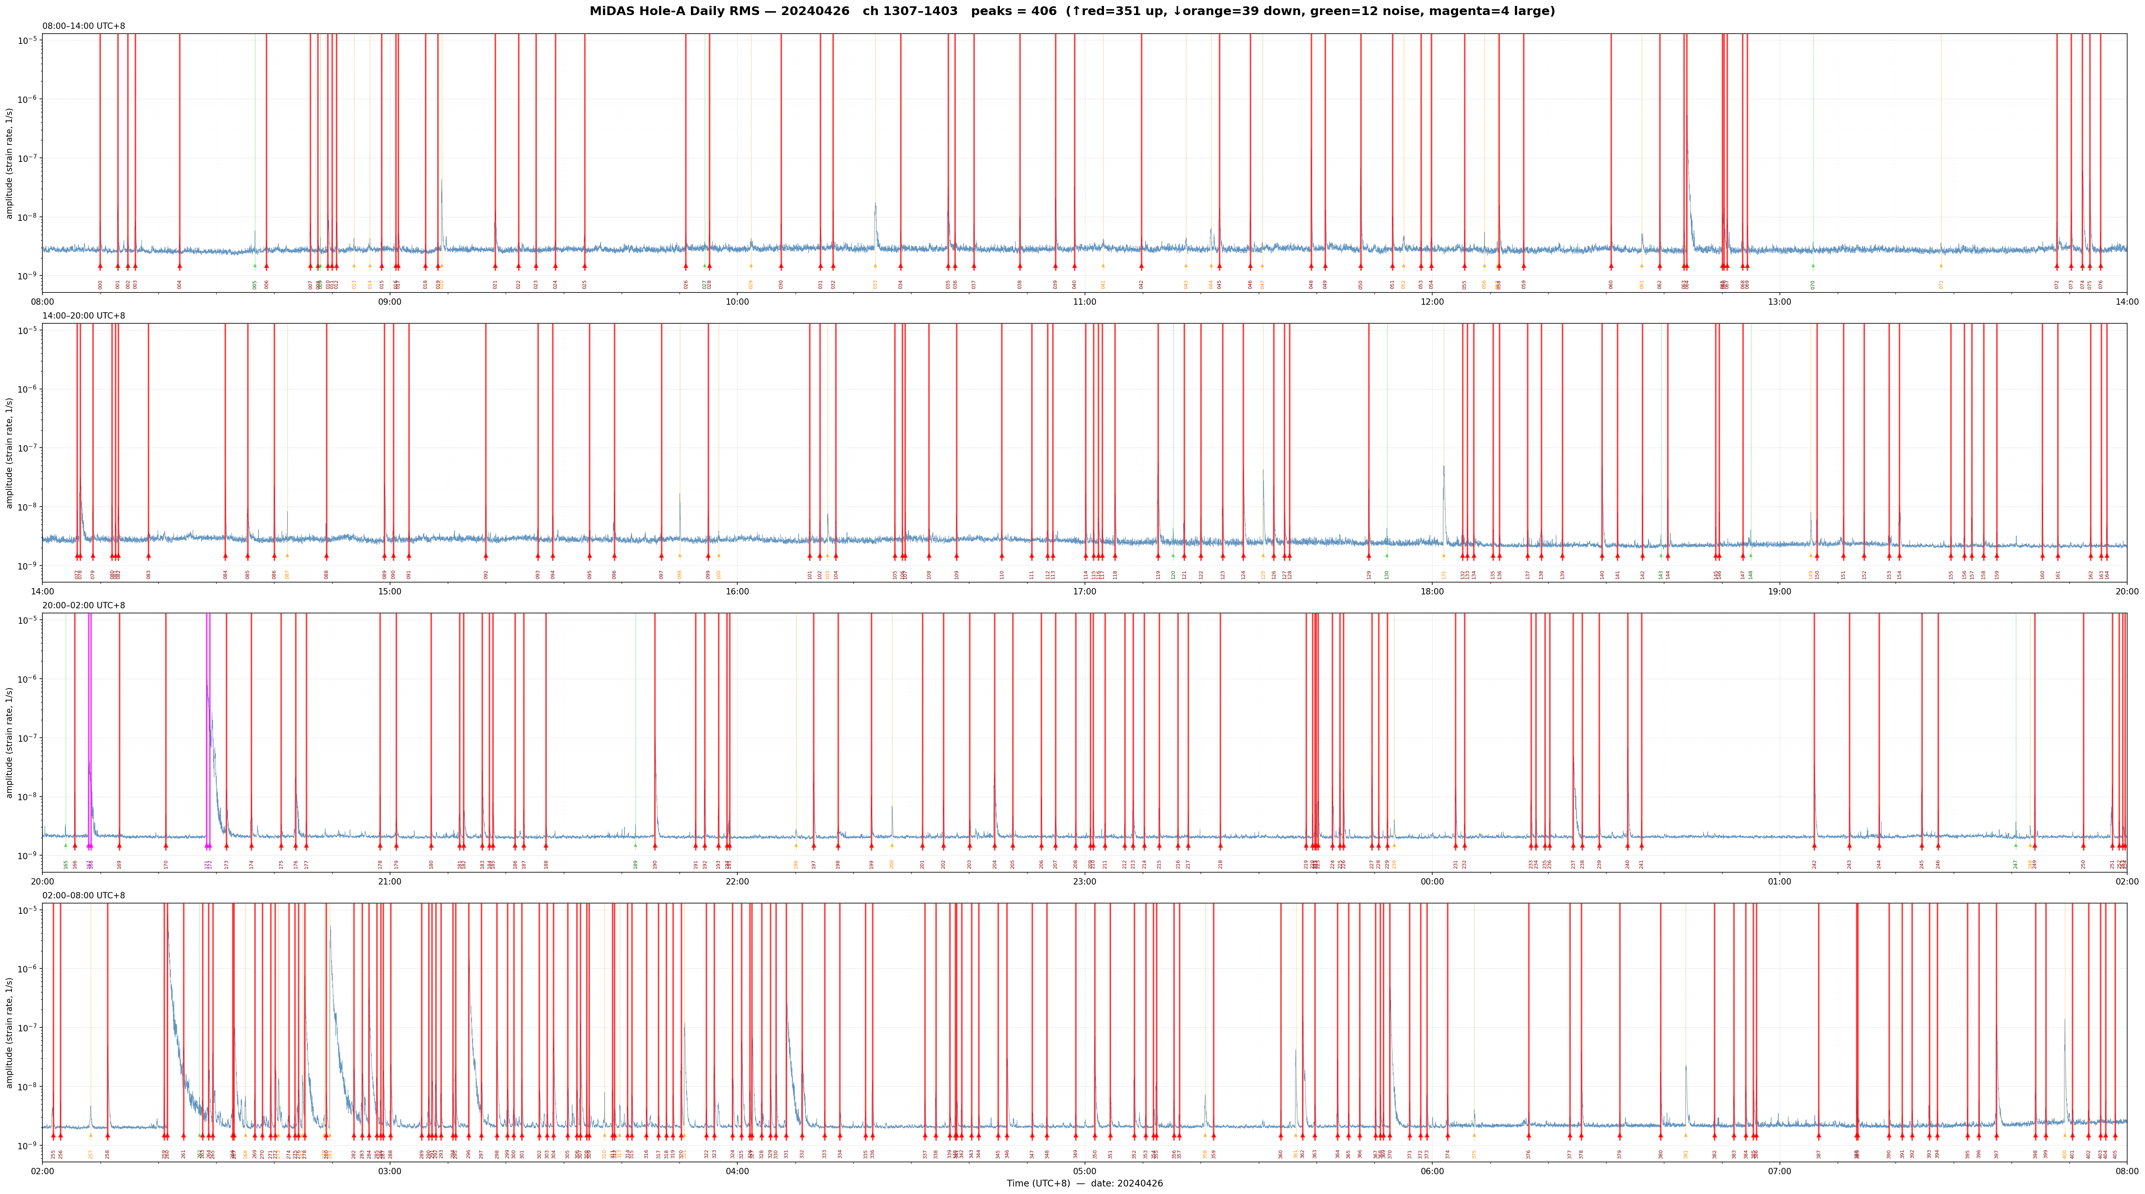Click the 04:00 x-axis tick label

pyautogui.click(x=737, y=1171)
